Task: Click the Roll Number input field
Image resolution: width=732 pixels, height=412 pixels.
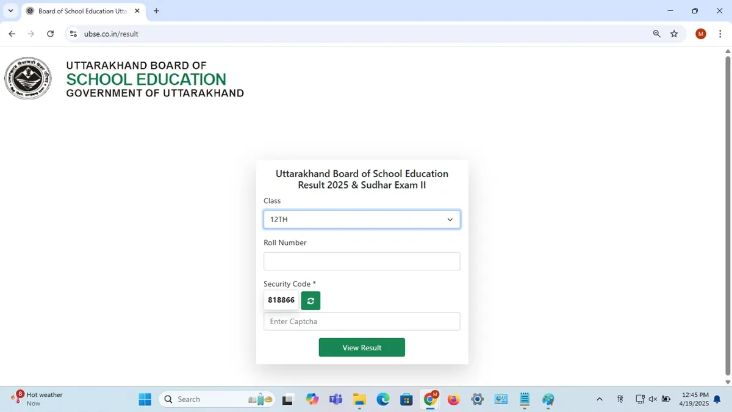Action: (x=362, y=261)
